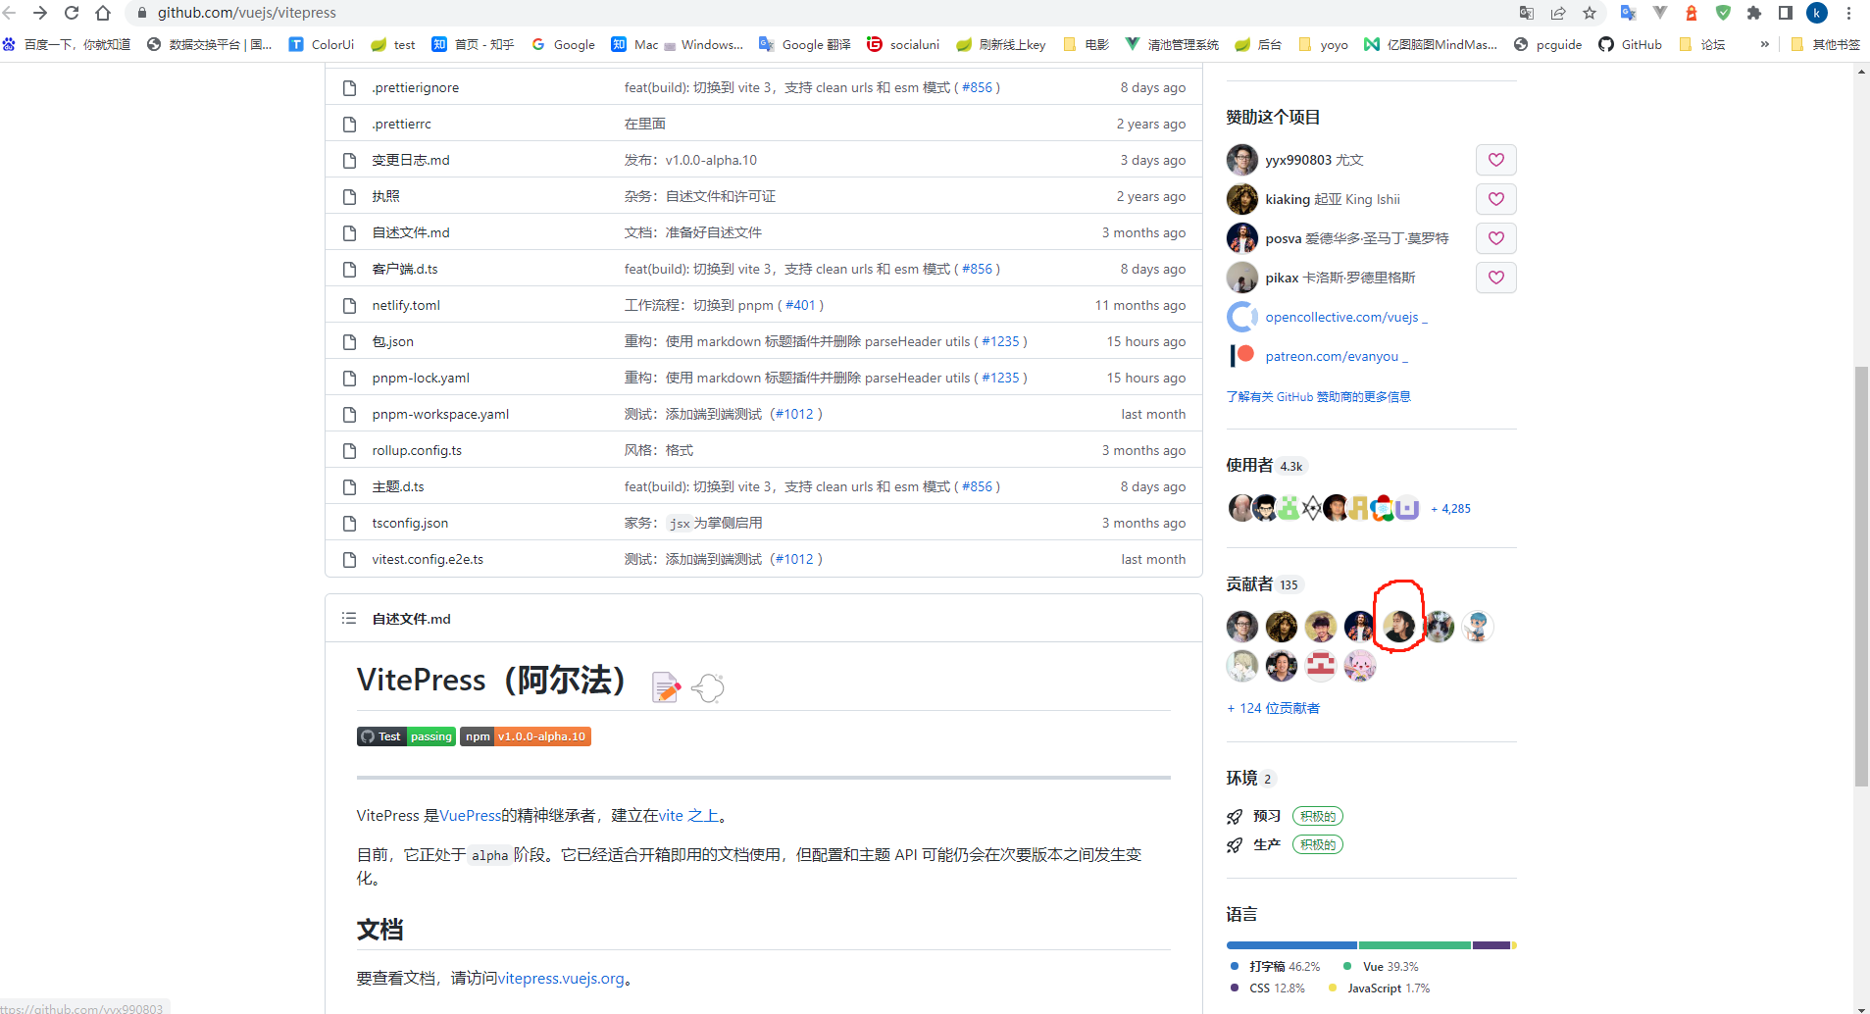Open the + 124 位贡献者 link

(1272, 707)
